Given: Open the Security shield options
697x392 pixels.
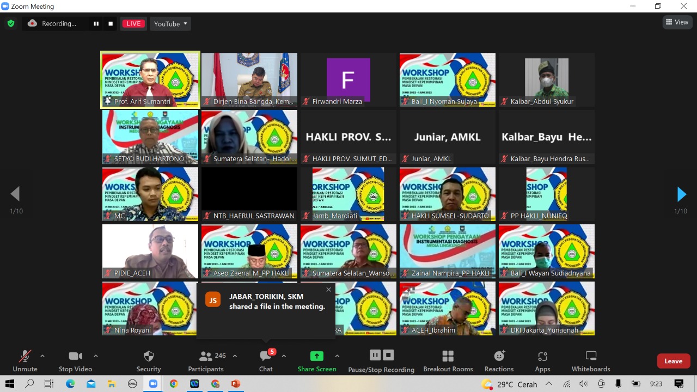Looking at the screenshot, I should (x=148, y=361).
